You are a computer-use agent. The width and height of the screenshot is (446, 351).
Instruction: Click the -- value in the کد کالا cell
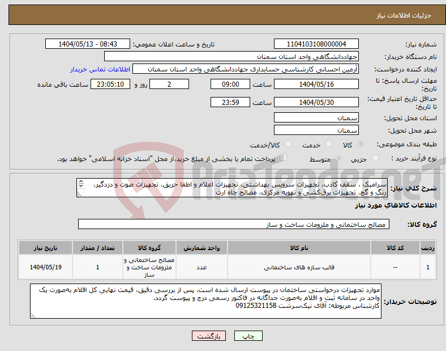395,267
